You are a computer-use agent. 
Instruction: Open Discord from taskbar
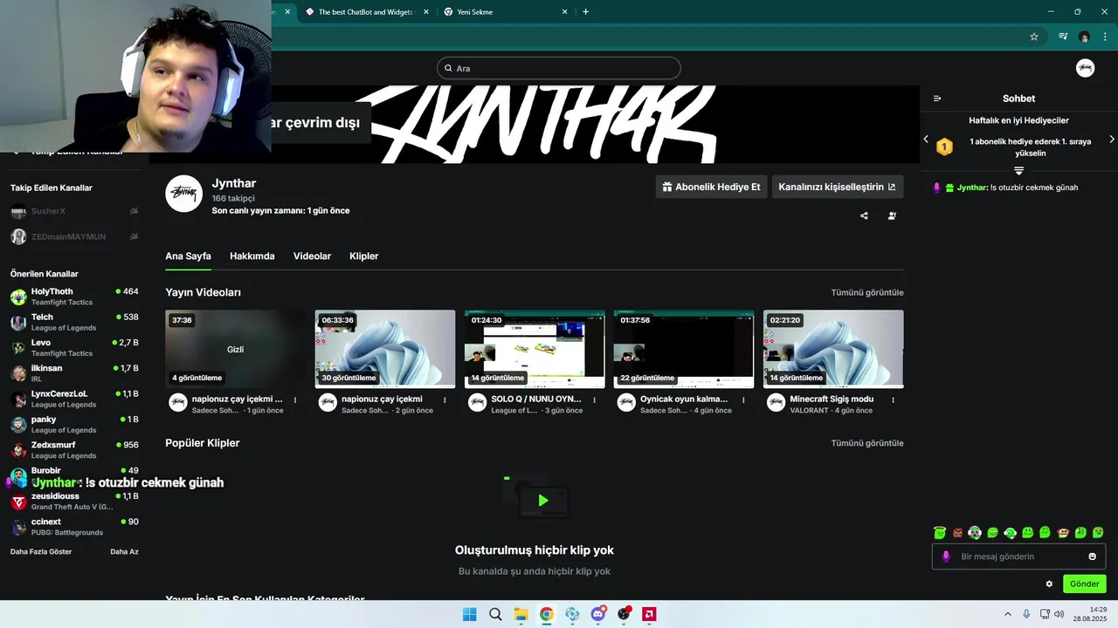598,614
